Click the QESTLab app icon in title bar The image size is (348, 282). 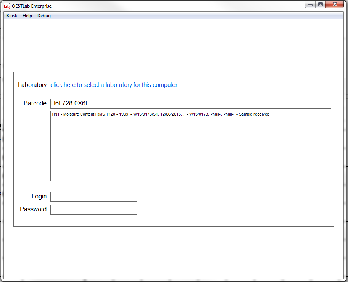click(6, 6)
